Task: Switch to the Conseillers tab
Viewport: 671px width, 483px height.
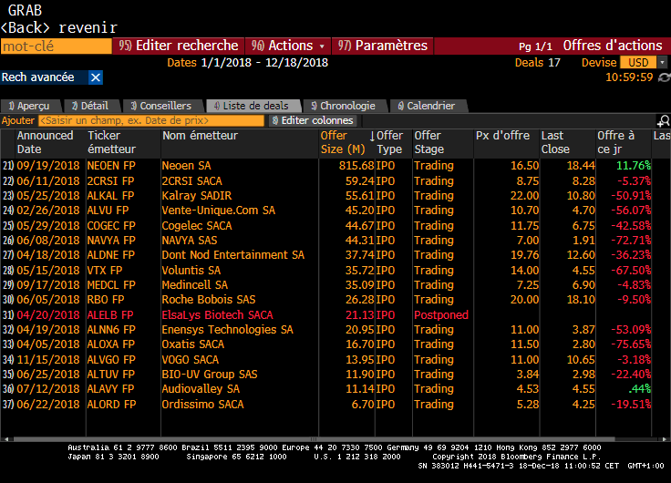Action: [x=163, y=106]
